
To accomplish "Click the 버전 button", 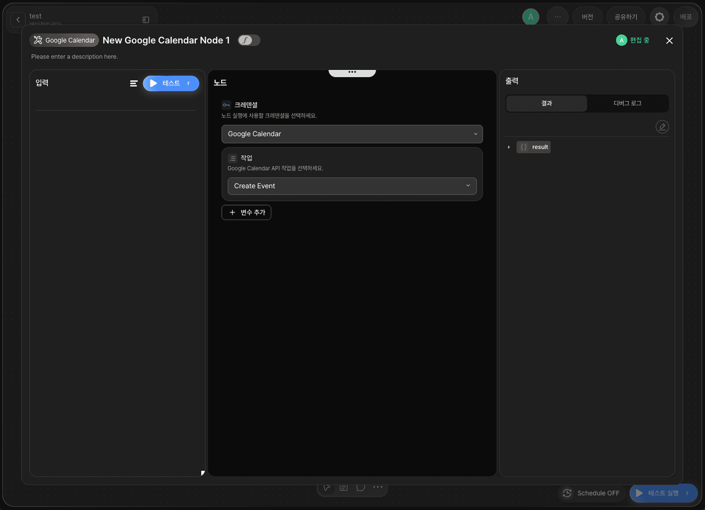I will tap(588, 17).
